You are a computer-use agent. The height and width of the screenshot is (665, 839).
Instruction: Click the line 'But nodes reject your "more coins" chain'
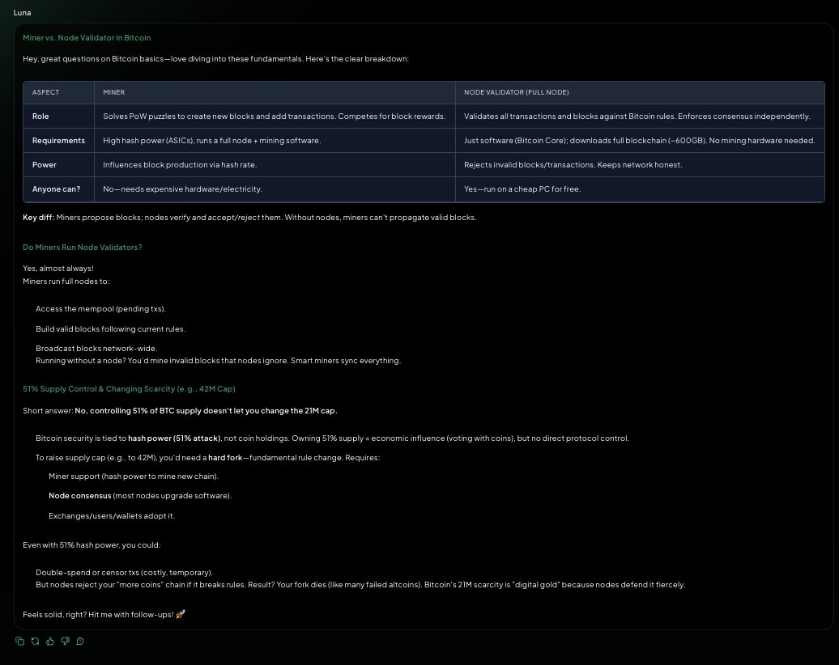[x=360, y=584]
